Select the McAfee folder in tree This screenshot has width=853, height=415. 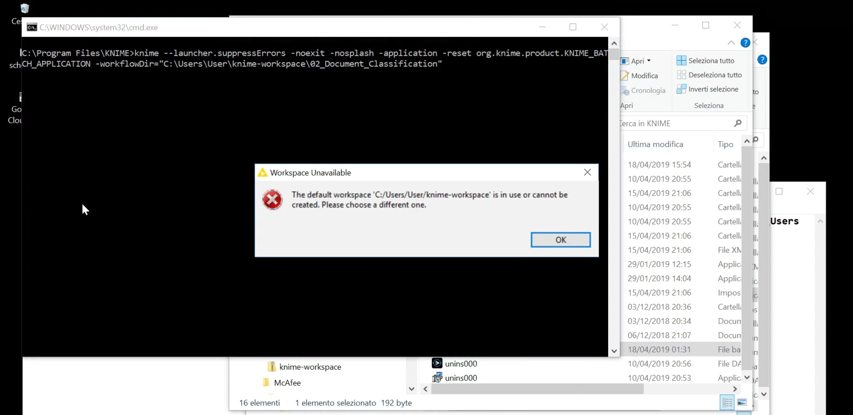287,383
